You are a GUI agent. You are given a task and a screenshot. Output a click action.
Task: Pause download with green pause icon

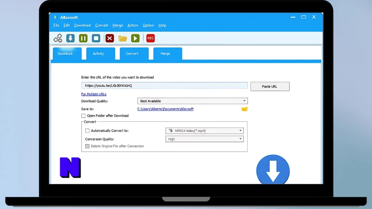83,38
